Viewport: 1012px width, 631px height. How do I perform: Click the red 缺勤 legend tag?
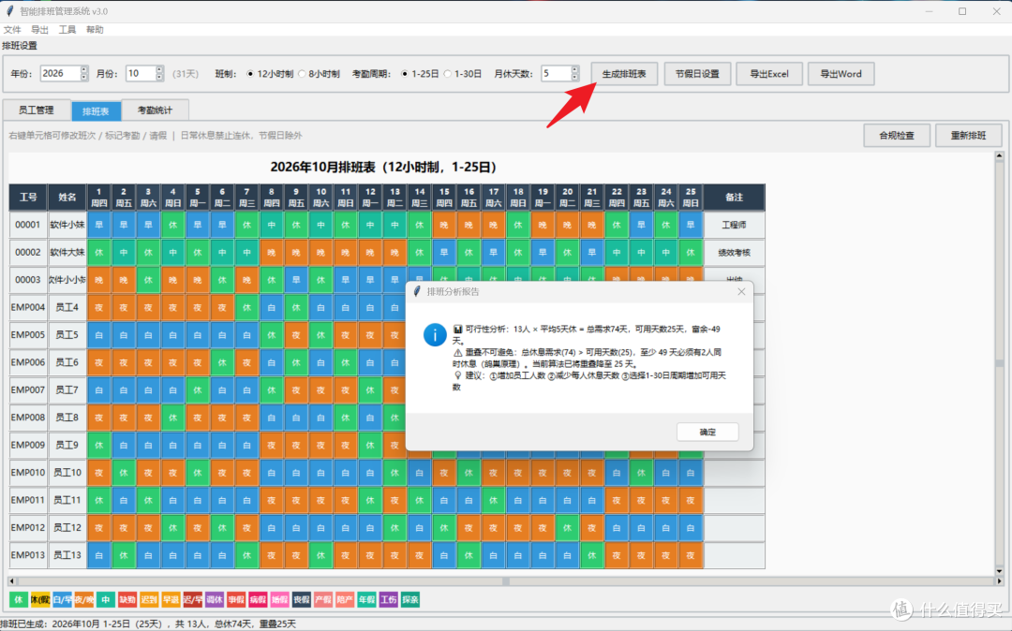(127, 599)
